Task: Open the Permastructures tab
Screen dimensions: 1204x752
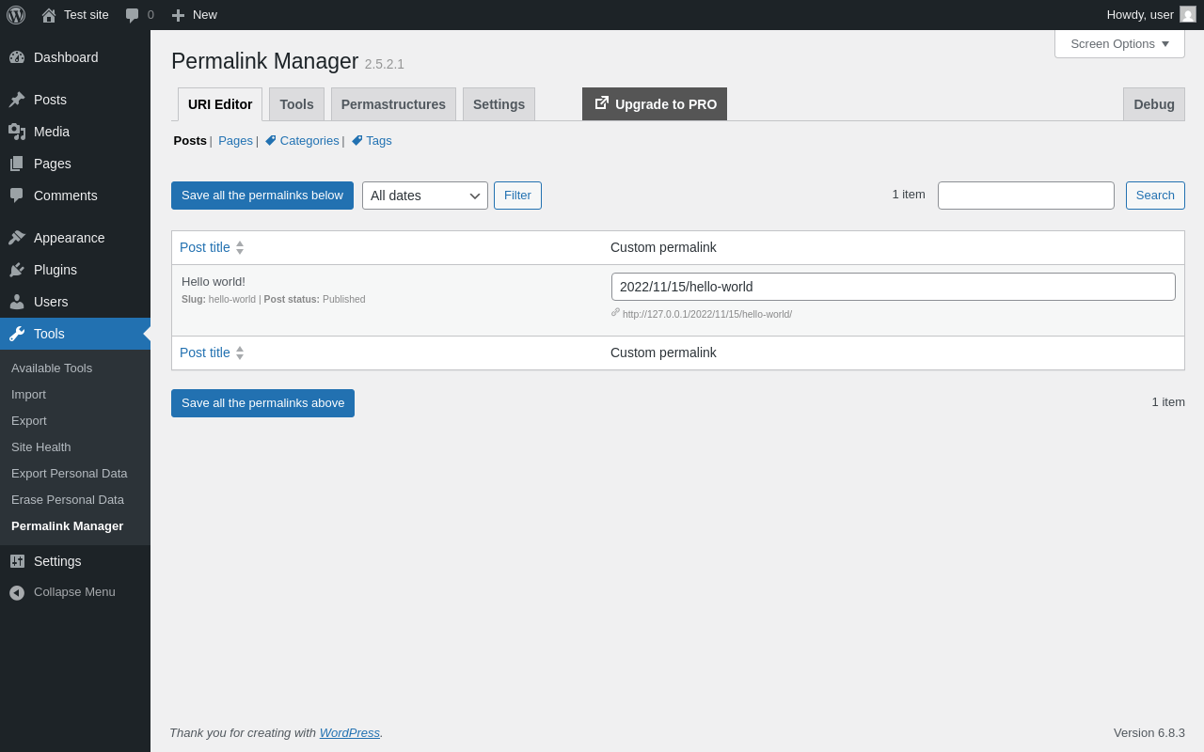Action: click(x=393, y=104)
